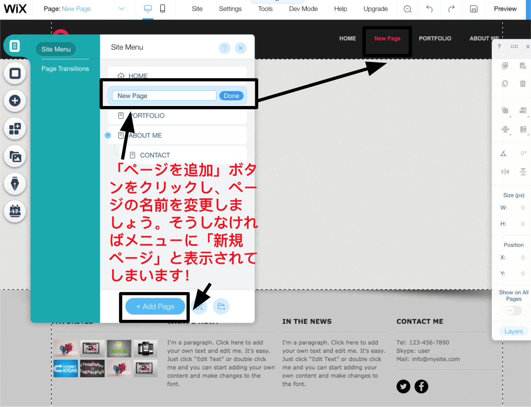Open the Upgrade menu
Image resolution: width=531 pixels, height=407 pixels.
pos(376,9)
